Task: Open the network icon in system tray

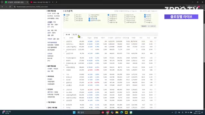Action: 186,112
